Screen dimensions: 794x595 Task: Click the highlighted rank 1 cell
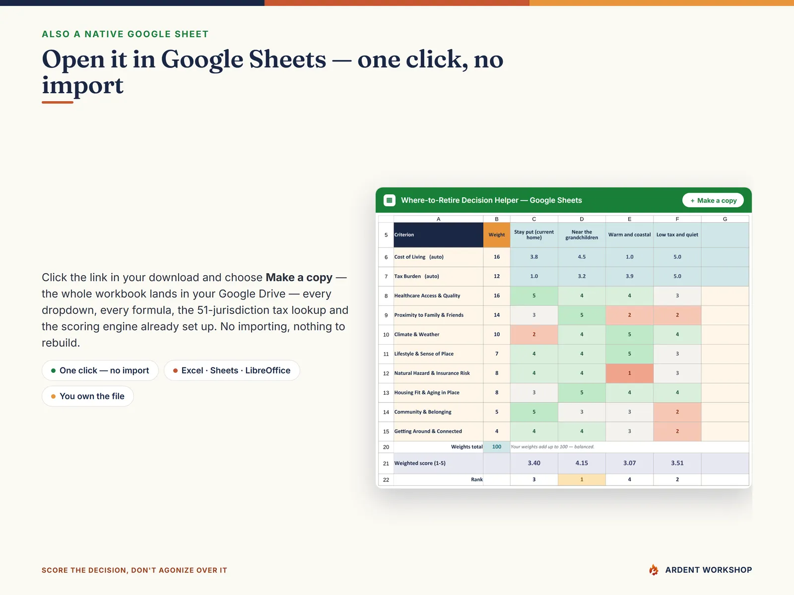582,479
